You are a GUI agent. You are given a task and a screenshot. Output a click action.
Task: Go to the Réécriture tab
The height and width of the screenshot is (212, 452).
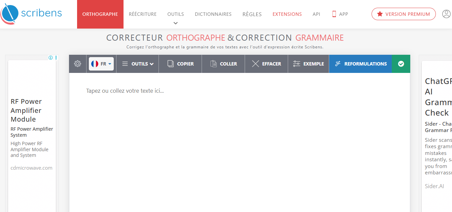(143, 14)
